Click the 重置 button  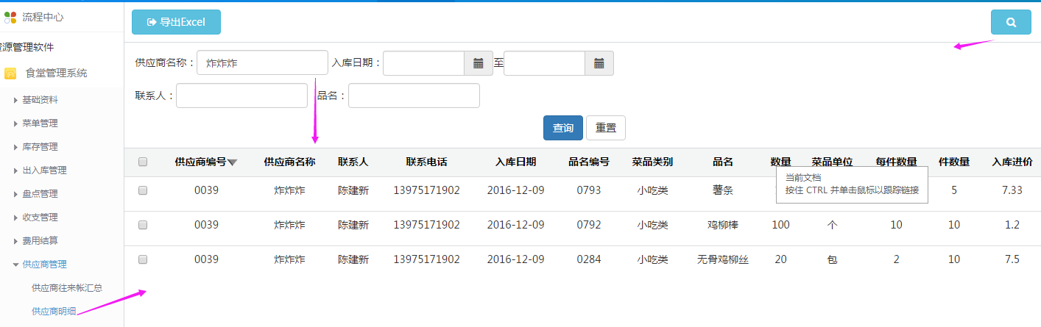point(605,128)
